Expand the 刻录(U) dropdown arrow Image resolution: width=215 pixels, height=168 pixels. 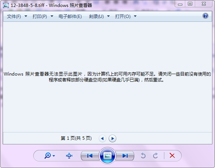(x=108, y=16)
